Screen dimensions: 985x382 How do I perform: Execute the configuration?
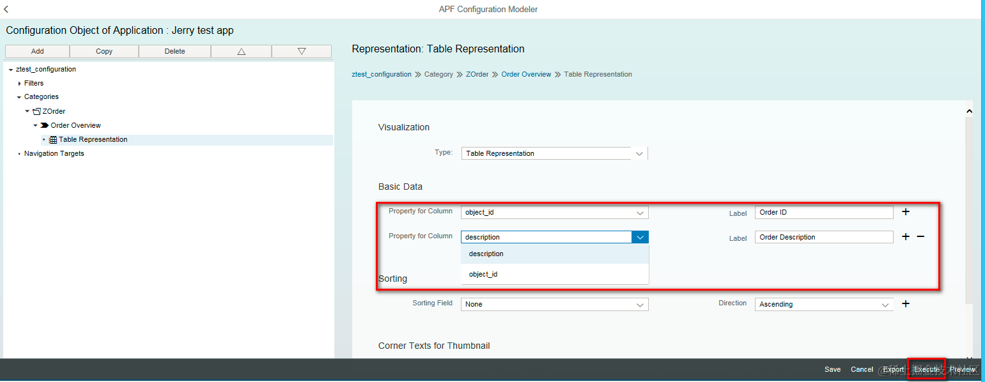pos(926,369)
